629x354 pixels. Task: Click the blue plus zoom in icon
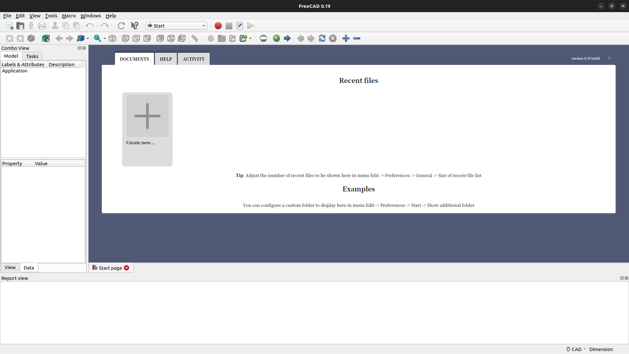point(346,38)
